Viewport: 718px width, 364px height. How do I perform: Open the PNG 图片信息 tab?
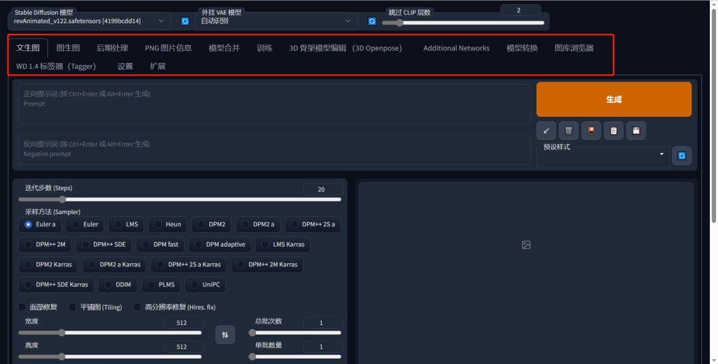[168, 48]
